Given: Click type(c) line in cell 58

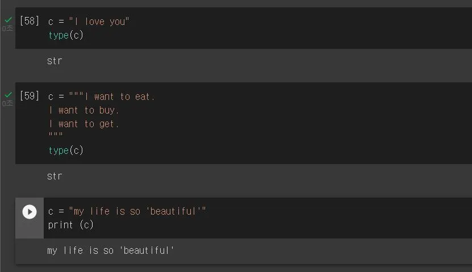Looking at the screenshot, I should click(x=66, y=36).
